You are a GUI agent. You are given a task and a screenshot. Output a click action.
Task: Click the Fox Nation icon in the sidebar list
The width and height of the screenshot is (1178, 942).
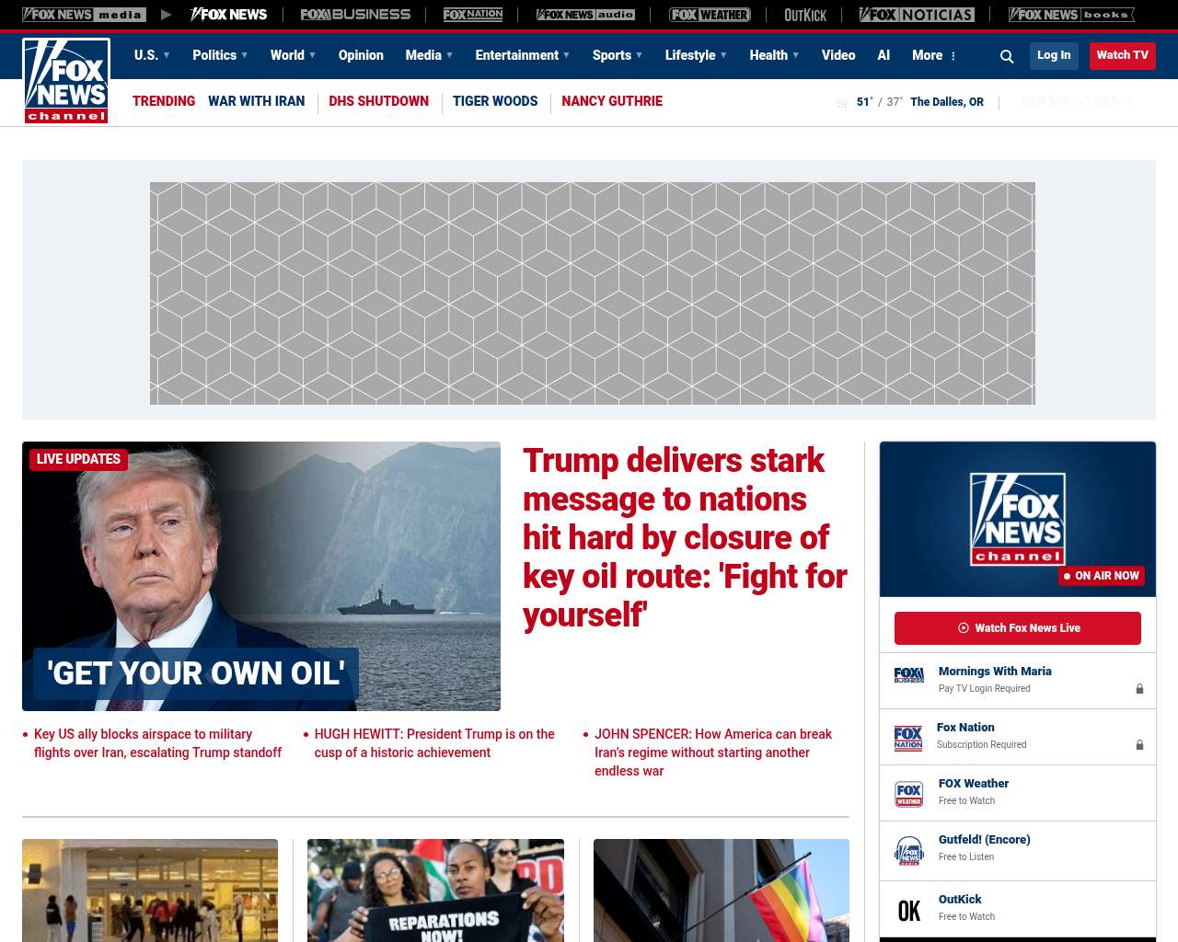pyautogui.click(x=908, y=738)
